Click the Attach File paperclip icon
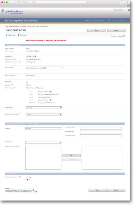Image resolution: width=134 pixels, height=205 pixels. pyautogui.click(x=7, y=35)
